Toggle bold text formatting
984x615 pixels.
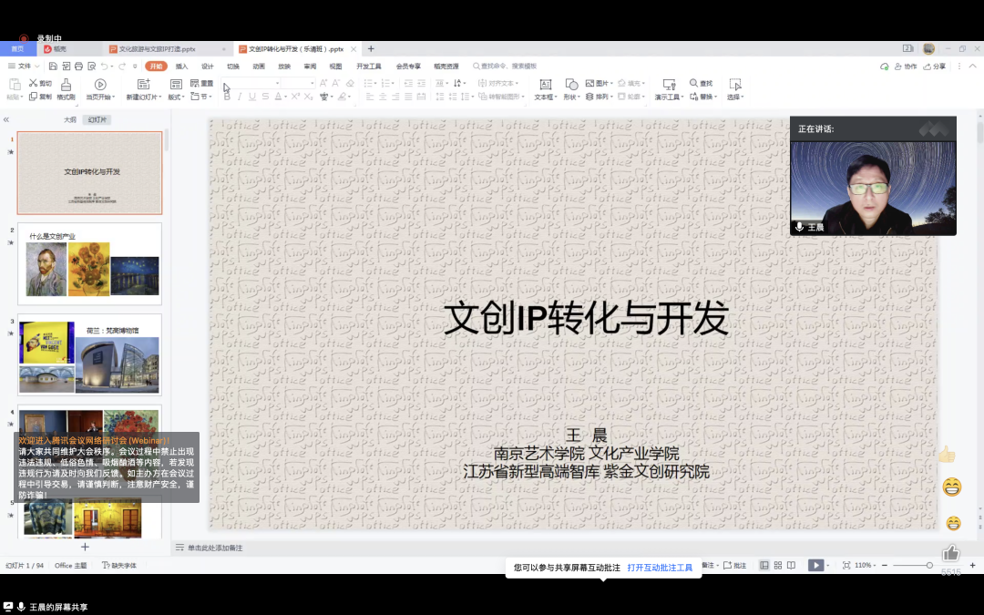tap(227, 96)
